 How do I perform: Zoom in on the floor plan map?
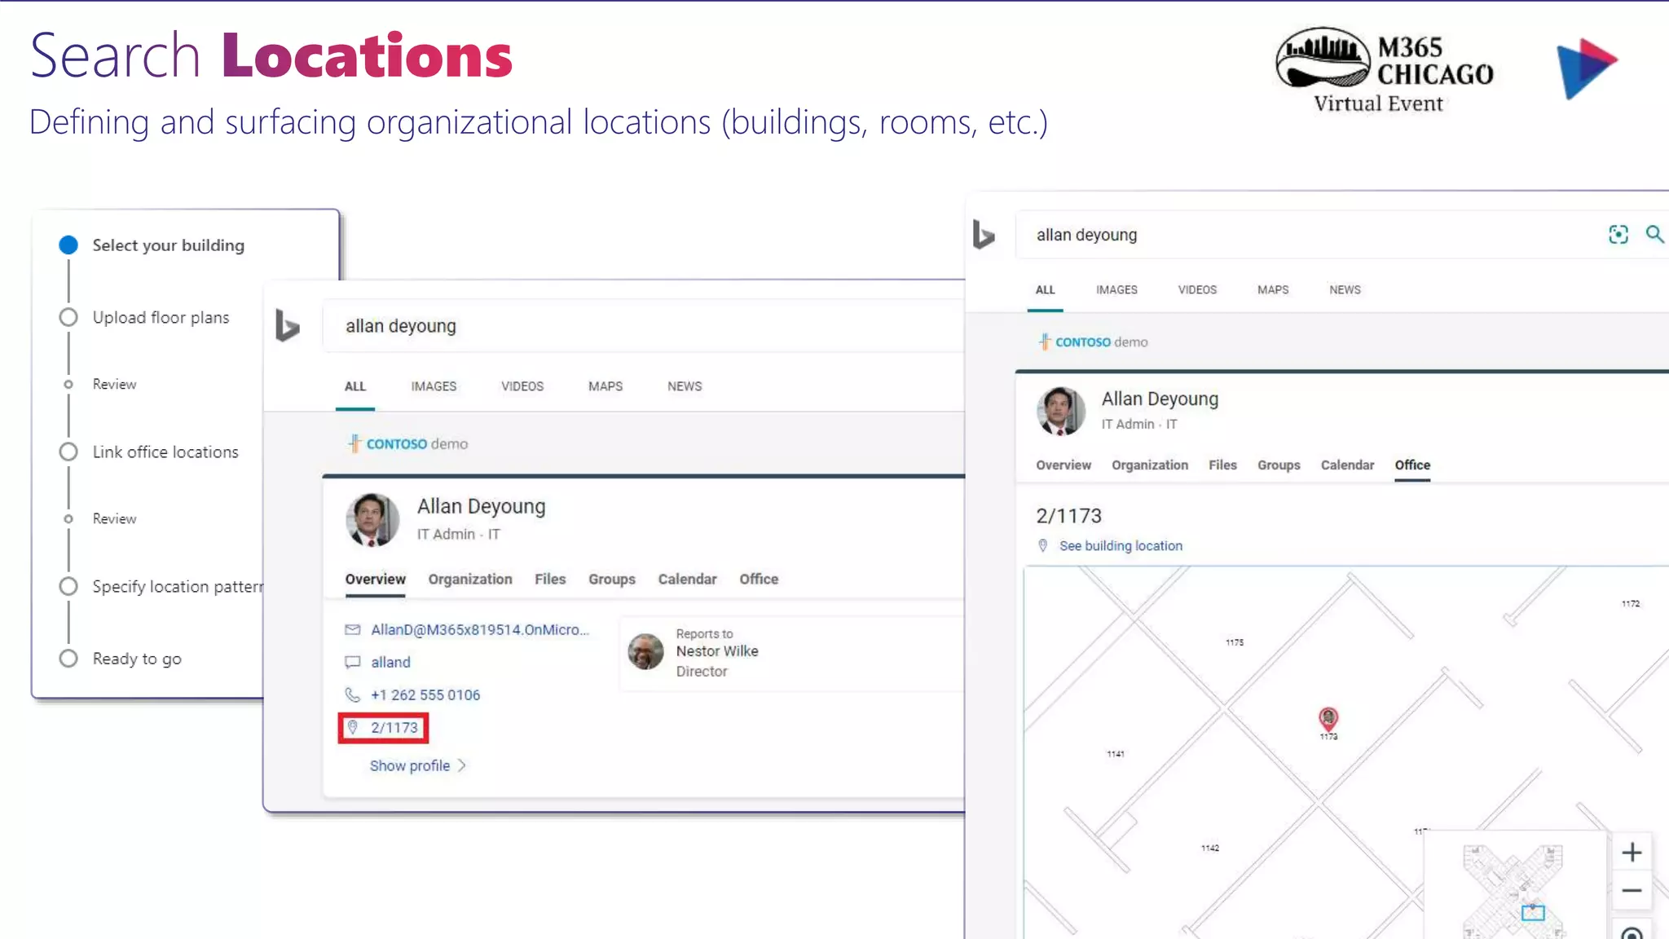coord(1632,853)
